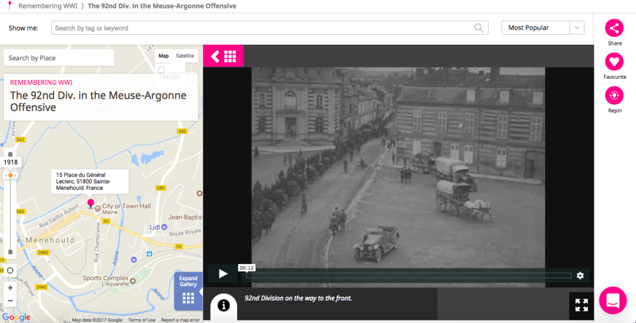The height and width of the screenshot is (323, 636).
Task: Click the City or Town Hall marker
Action: click(x=98, y=209)
